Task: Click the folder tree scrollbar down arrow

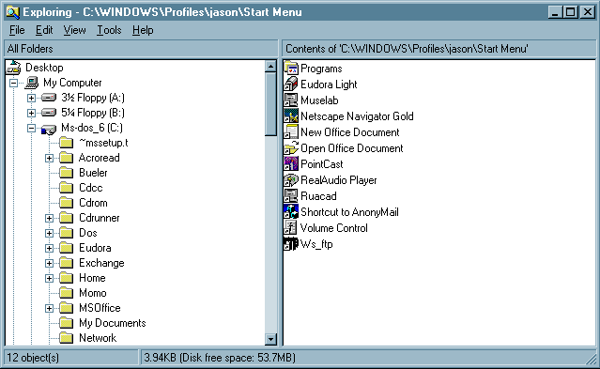Action: [x=270, y=339]
